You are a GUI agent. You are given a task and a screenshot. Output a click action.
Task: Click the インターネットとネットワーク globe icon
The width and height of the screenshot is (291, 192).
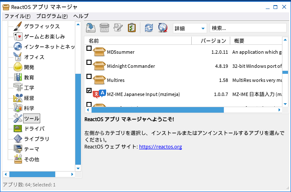coord(18,47)
